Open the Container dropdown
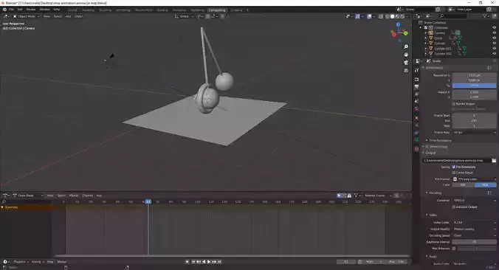This screenshot has height=270, width=499. click(x=474, y=201)
